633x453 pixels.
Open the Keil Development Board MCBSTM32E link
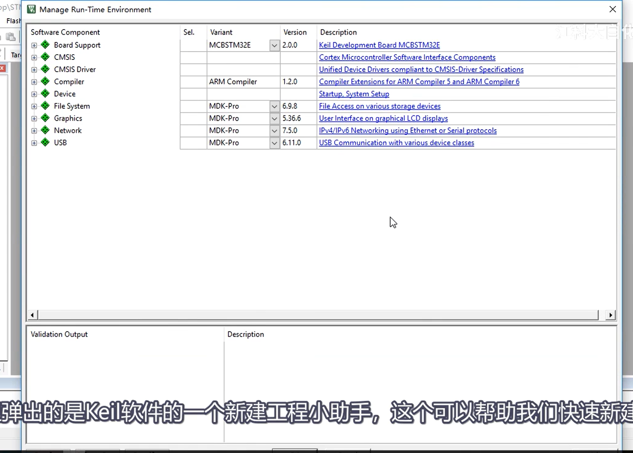379,45
